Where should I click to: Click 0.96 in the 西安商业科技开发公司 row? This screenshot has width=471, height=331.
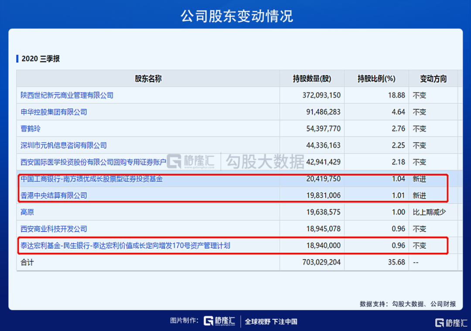(x=398, y=229)
